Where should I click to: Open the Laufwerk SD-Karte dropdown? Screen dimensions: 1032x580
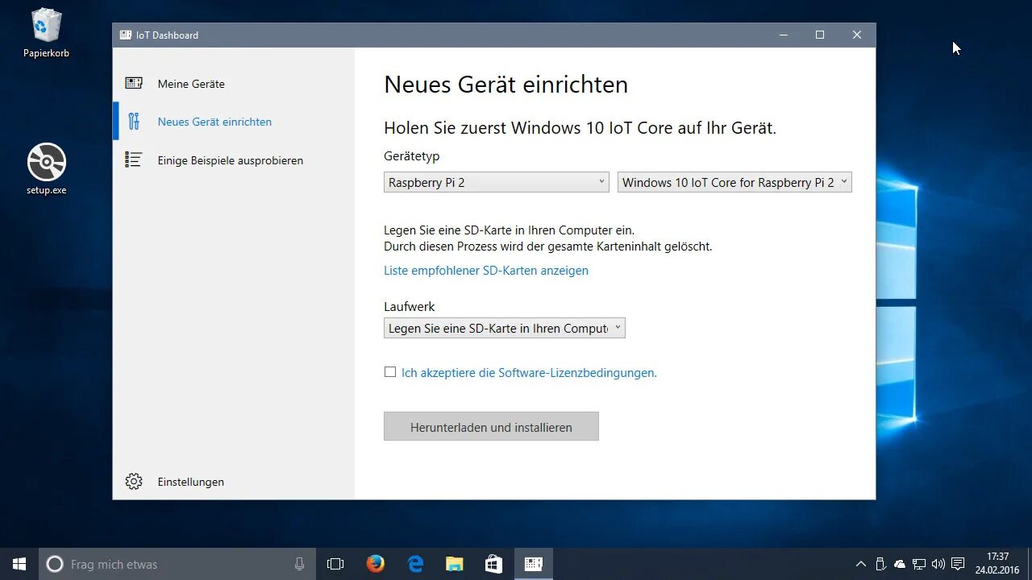pyautogui.click(x=505, y=328)
